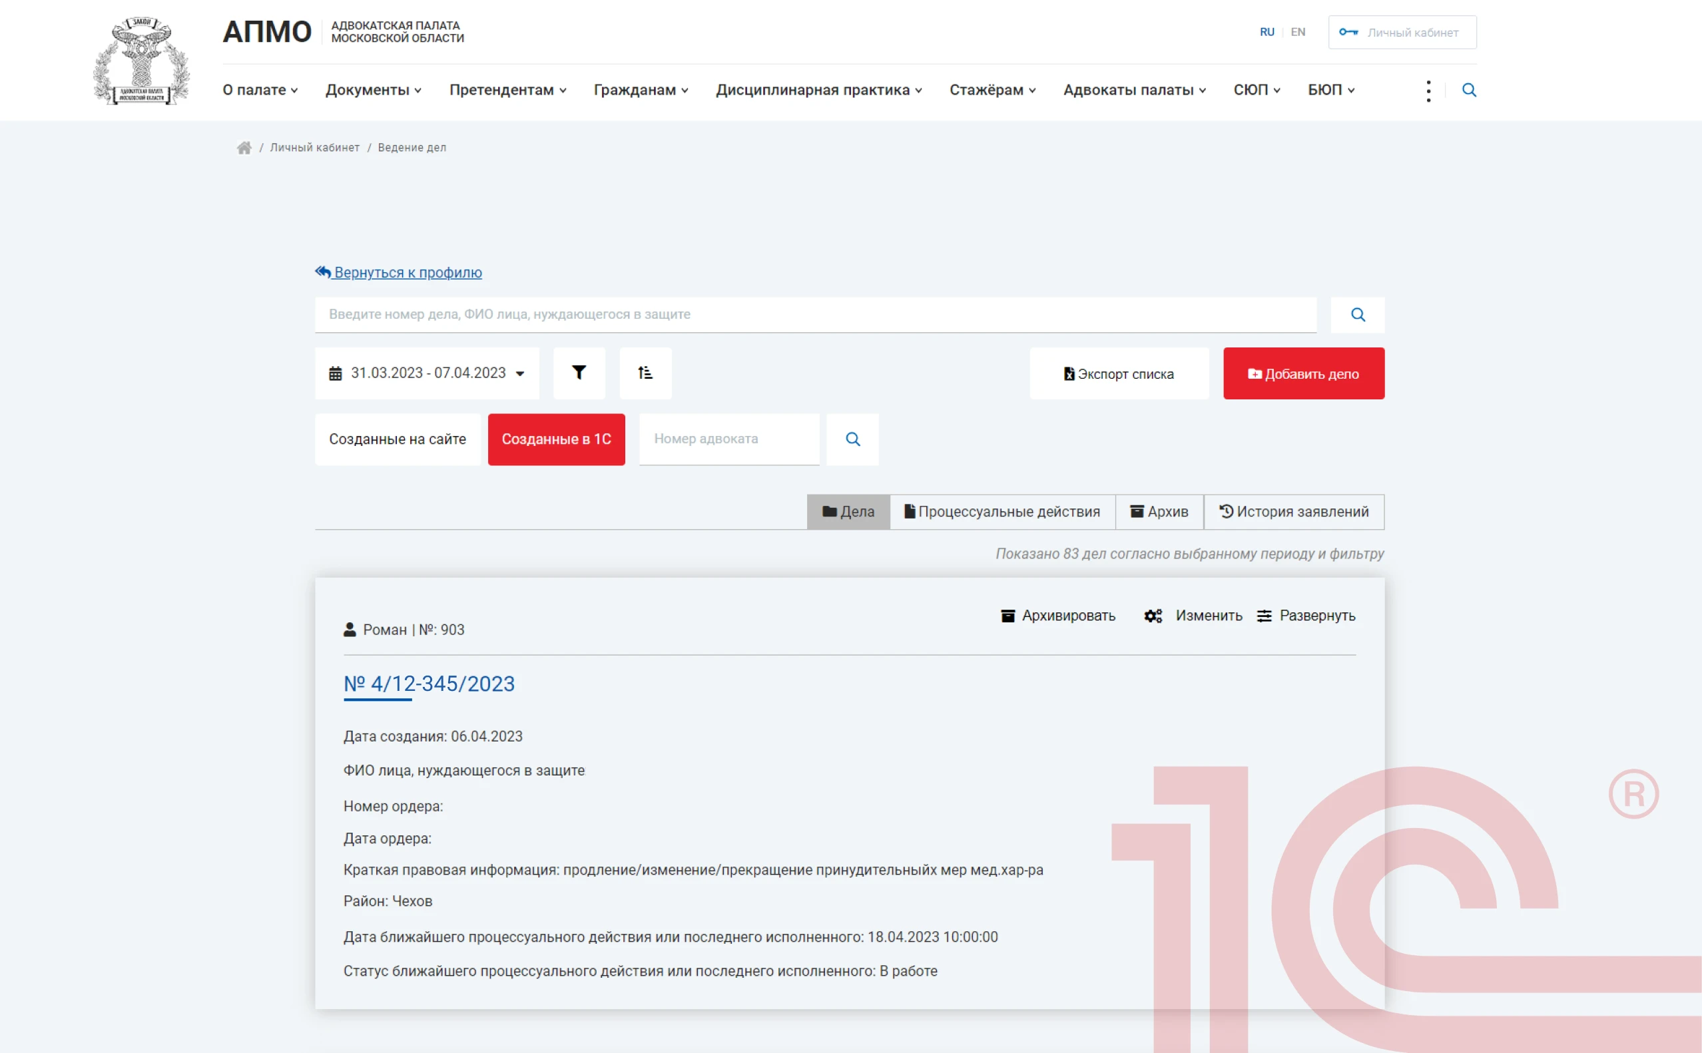Screen dimensions: 1702x1053
Task: Click the case search magnifier button
Action: 1357,315
